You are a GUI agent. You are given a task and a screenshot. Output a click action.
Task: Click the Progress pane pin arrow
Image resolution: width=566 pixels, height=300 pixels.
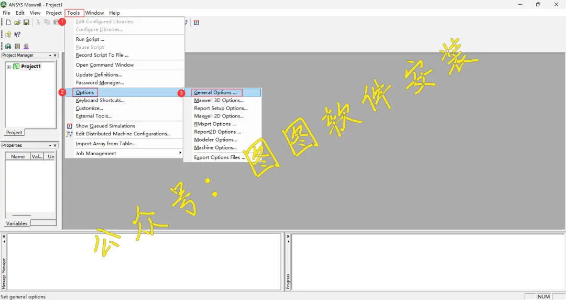pyautogui.click(x=288, y=241)
